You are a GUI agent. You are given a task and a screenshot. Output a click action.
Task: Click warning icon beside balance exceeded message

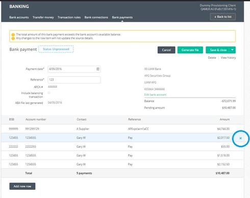click(x=13, y=35)
